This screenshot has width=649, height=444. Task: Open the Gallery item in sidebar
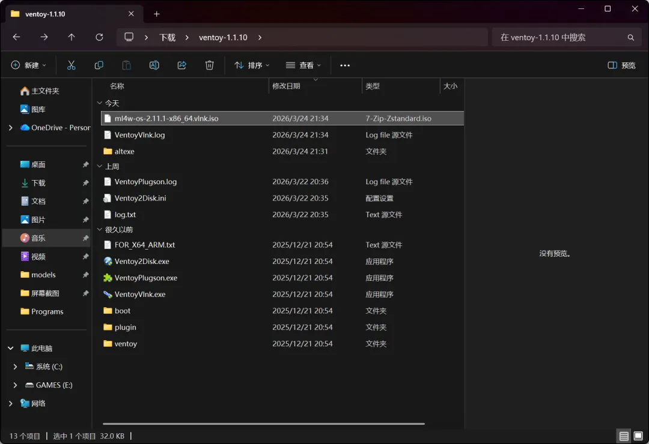(32, 109)
